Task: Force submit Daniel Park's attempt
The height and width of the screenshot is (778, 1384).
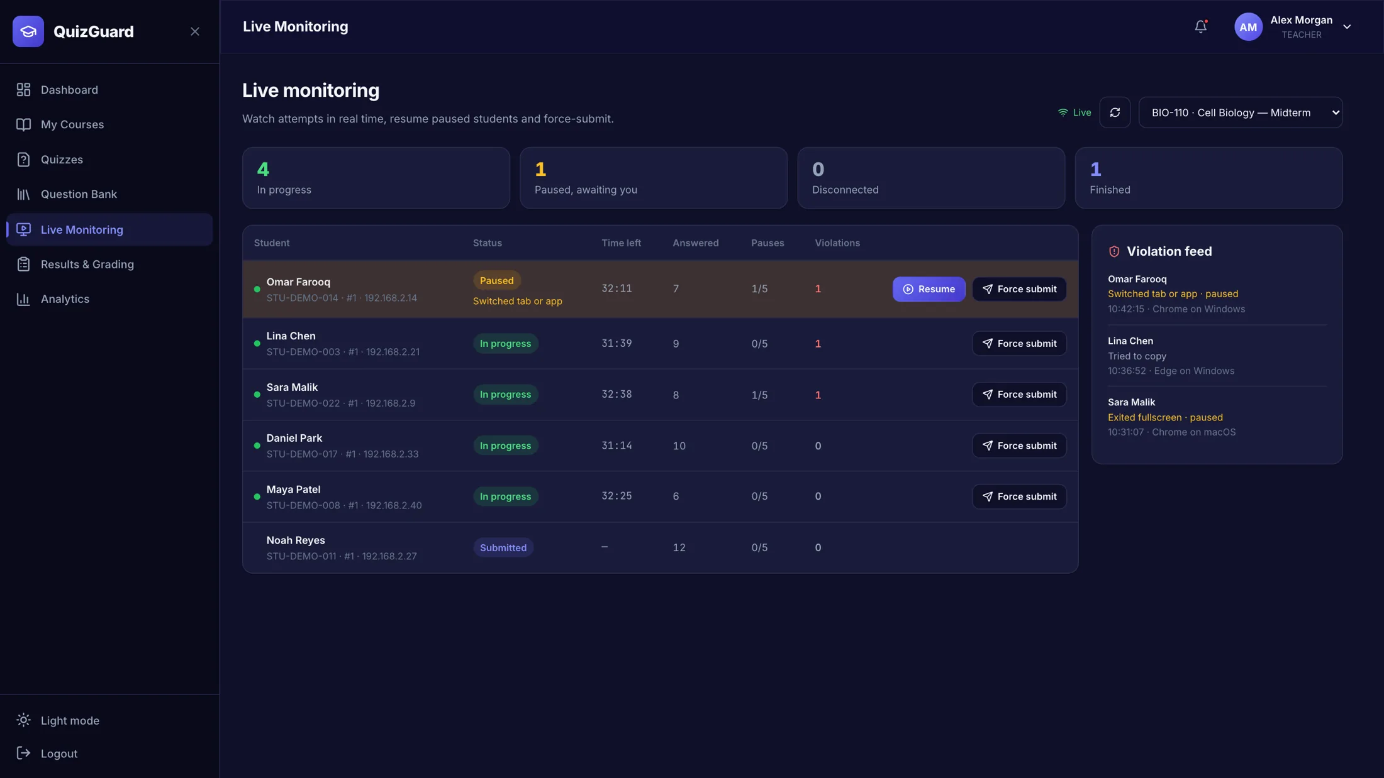Action: tap(1019, 446)
